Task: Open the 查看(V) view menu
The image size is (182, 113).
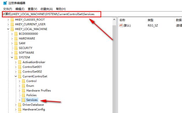Action: (32, 9)
